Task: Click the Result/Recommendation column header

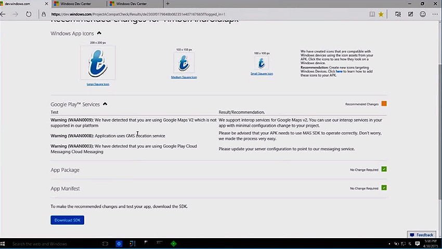Action: click(x=242, y=112)
